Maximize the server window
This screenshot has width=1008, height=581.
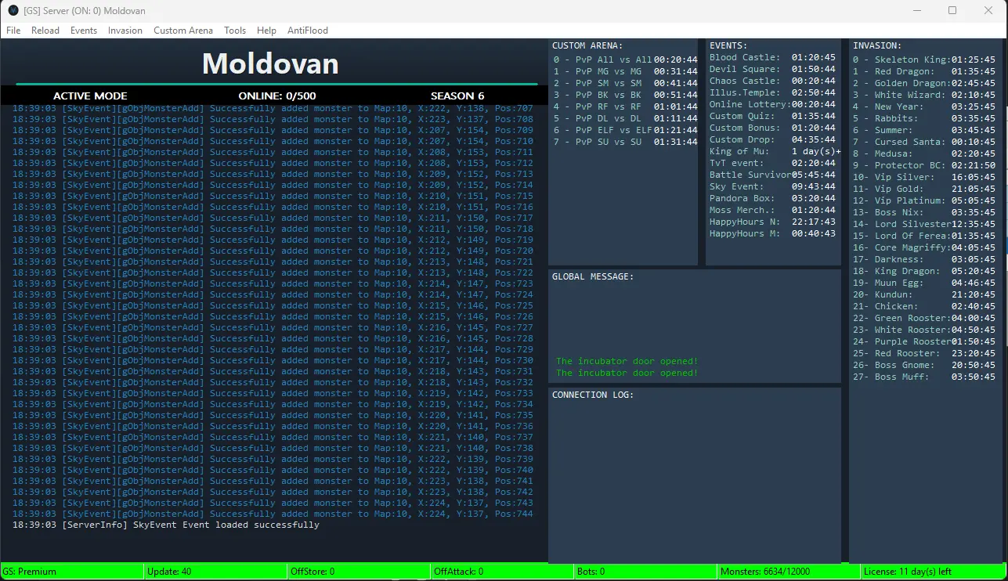pos(952,11)
